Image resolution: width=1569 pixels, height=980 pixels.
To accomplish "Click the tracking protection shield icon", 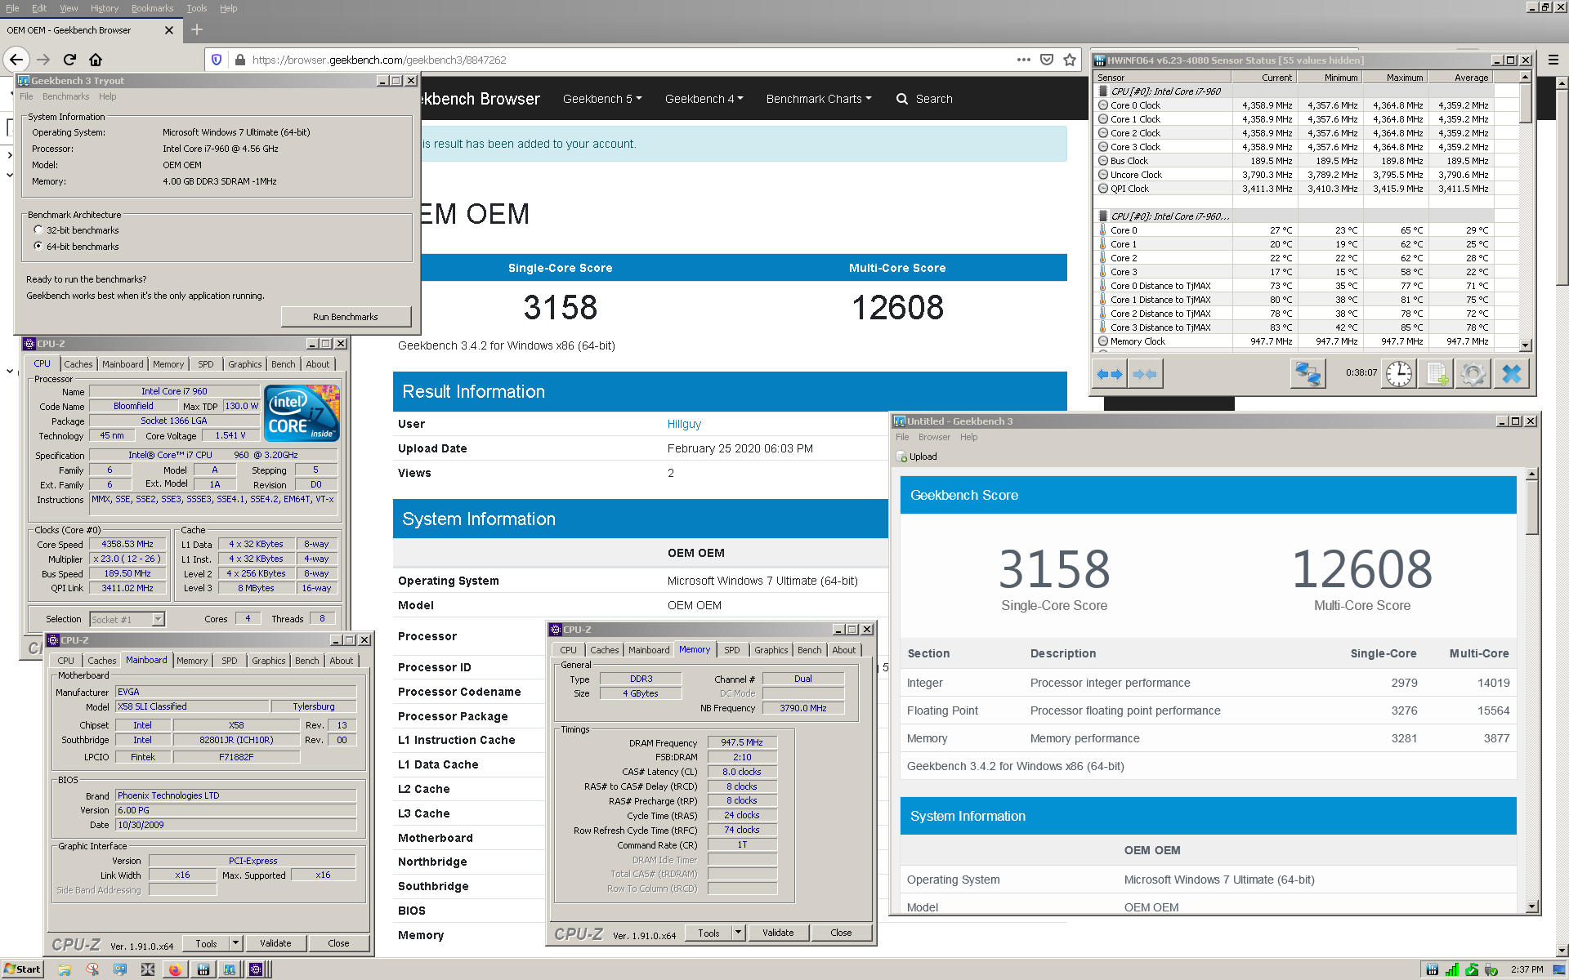I will coord(217,60).
